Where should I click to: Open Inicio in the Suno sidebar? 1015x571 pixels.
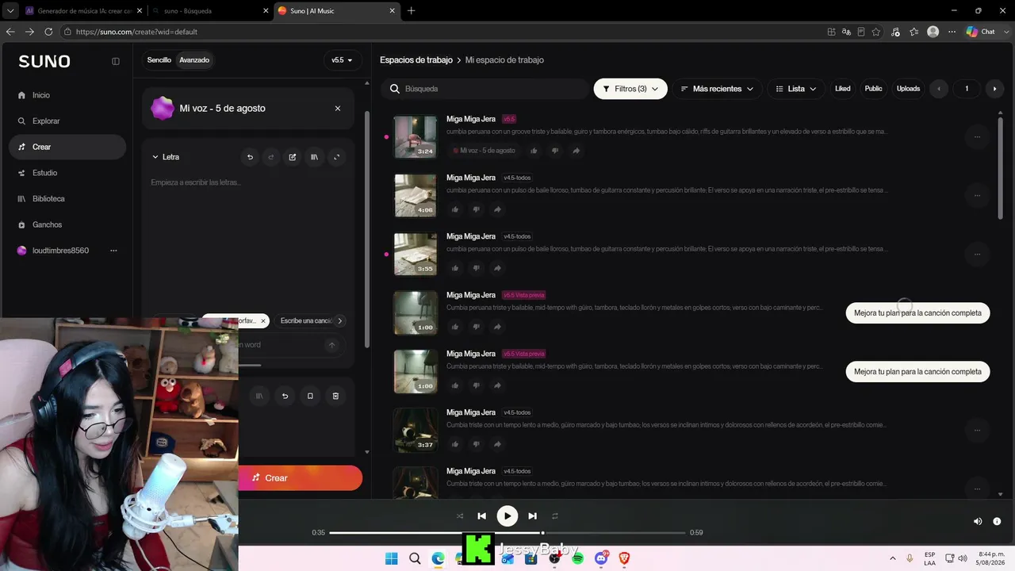(40, 95)
